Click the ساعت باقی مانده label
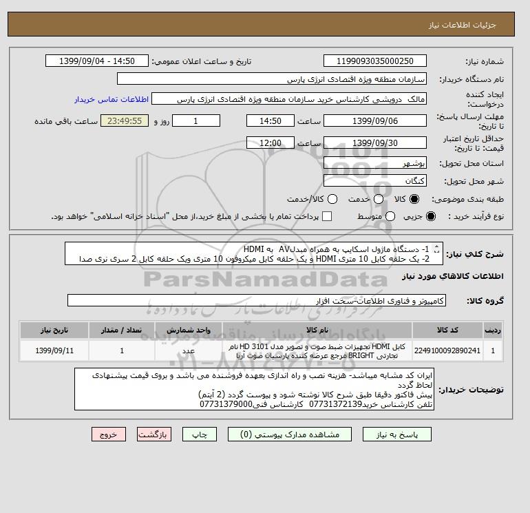Viewport: 530px width, 513px height. [66, 121]
